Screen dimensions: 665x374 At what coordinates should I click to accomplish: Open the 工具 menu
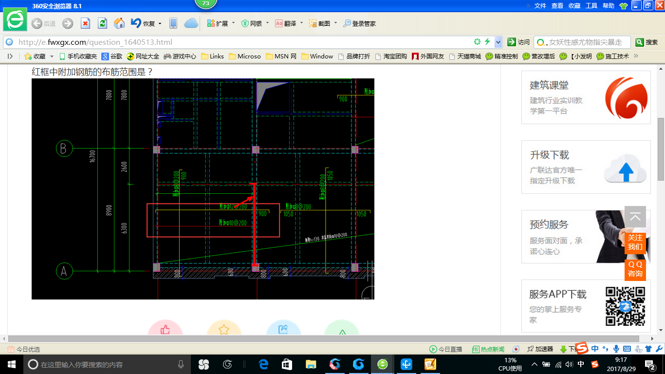coord(591,6)
